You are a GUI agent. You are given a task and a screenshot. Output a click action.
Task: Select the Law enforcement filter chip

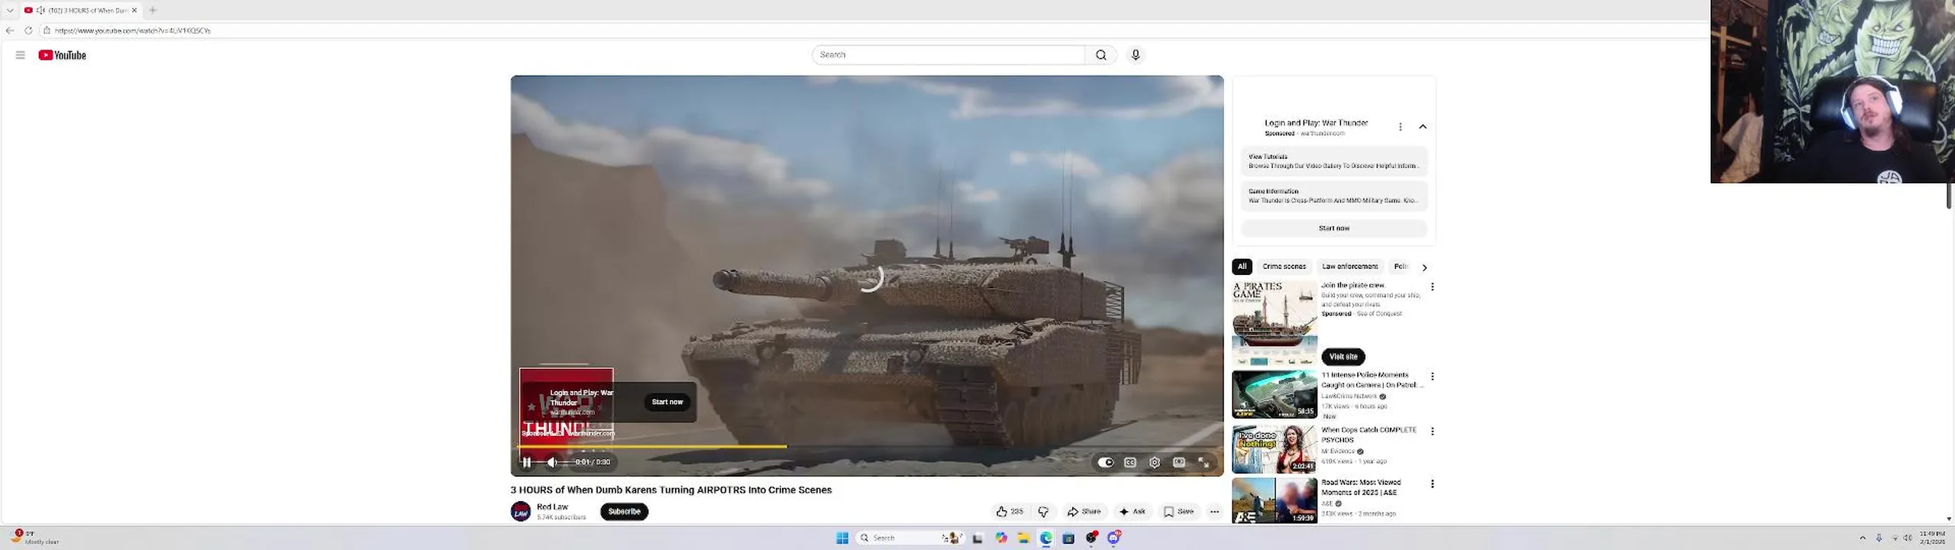point(1349,267)
